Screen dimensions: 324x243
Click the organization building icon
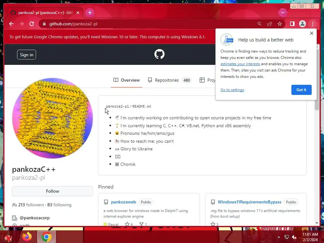[15, 218]
